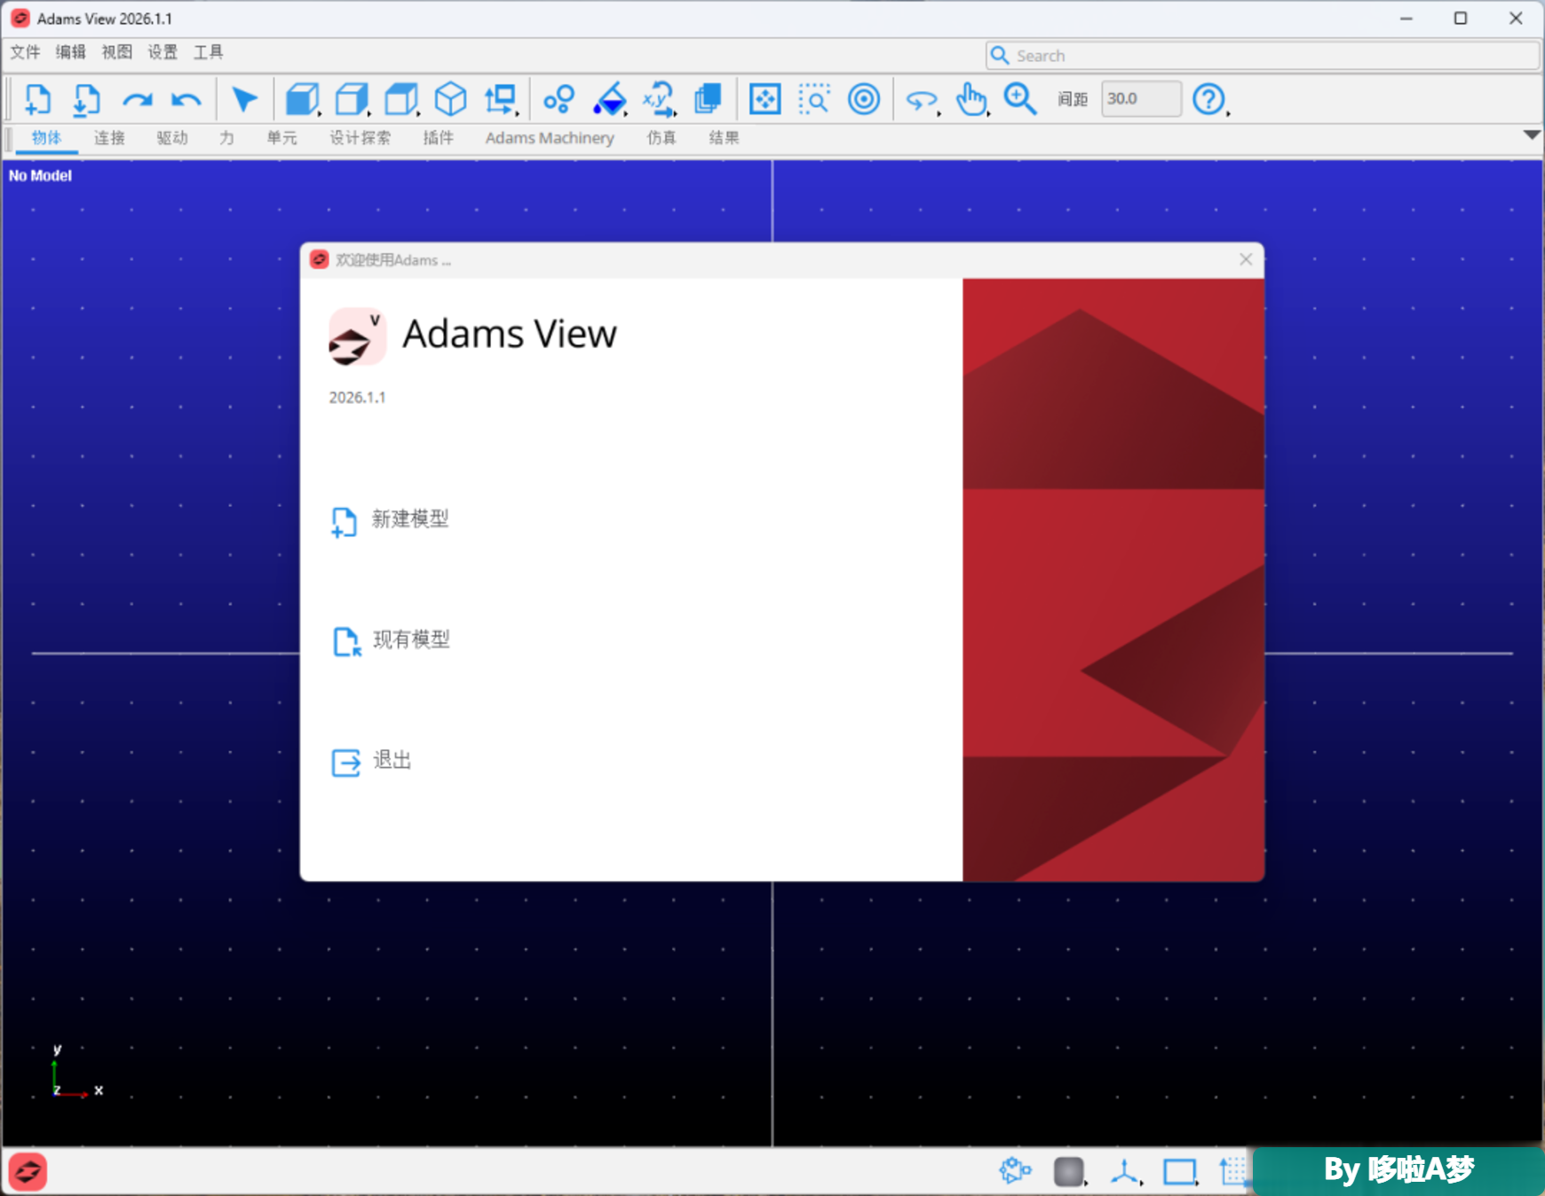Select the arrow Select tool

tap(243, 99)
